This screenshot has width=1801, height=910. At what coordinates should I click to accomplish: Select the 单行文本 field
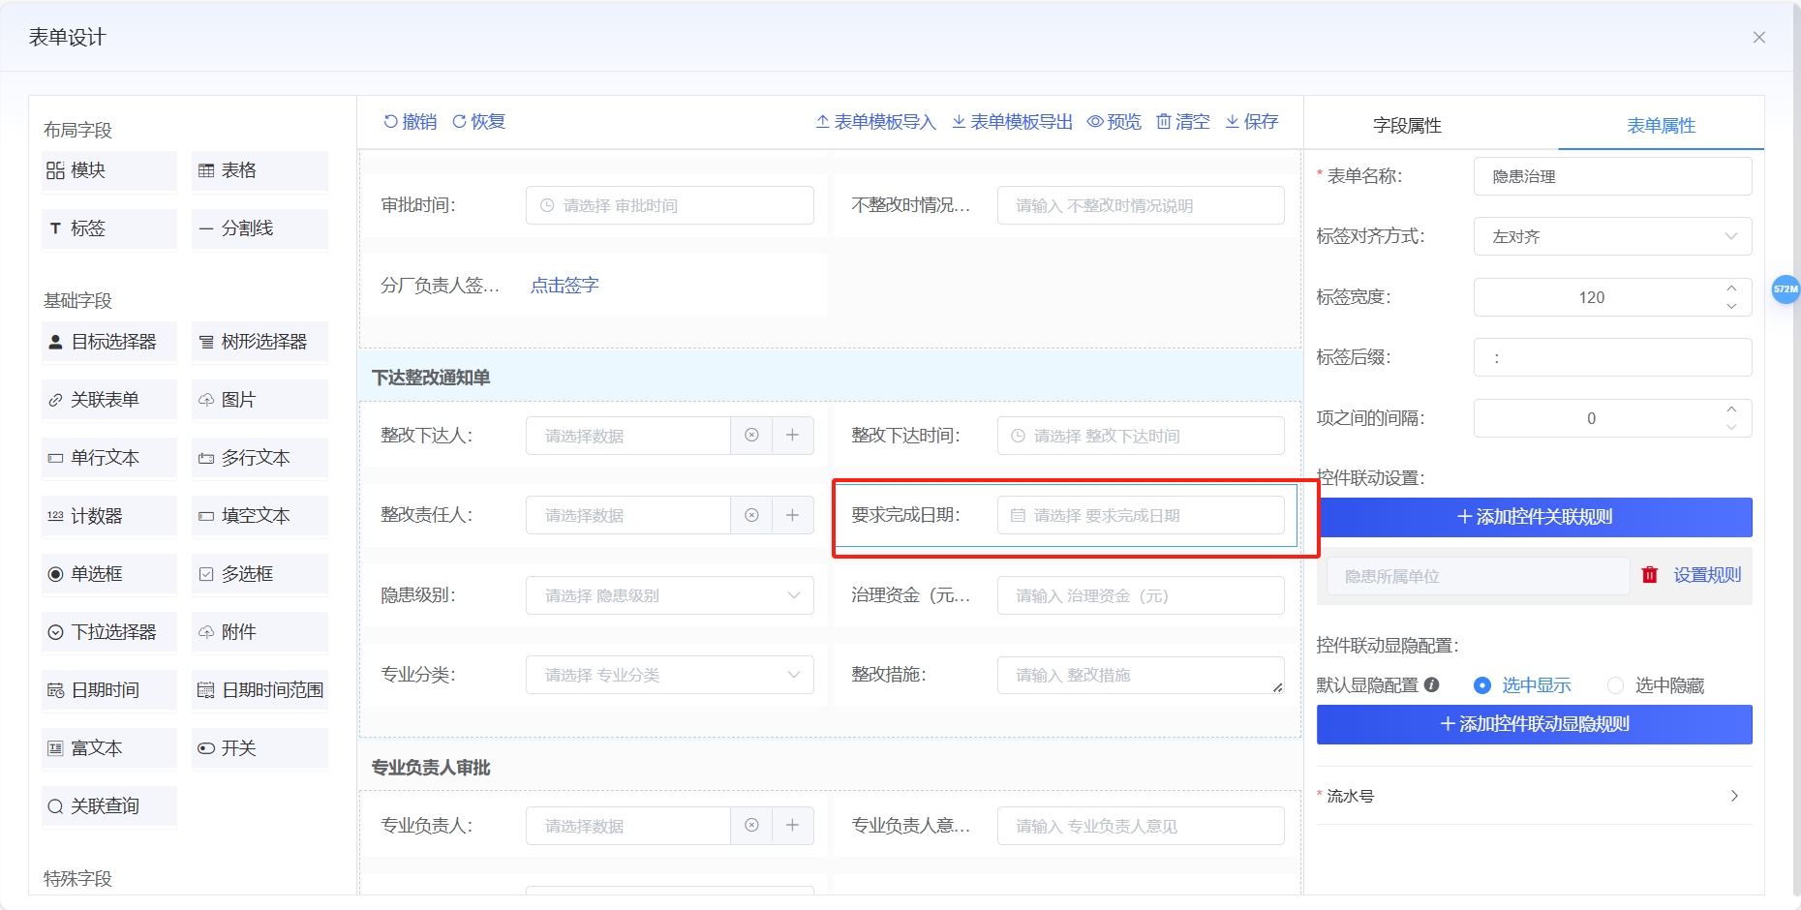[x=108, y=458]
